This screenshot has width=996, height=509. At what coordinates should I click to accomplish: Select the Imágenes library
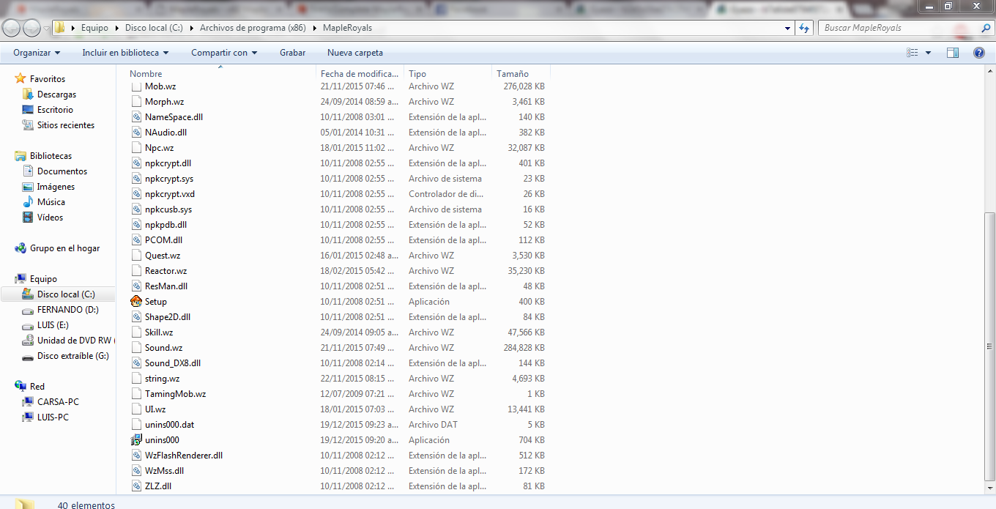[x=56, y=187]
